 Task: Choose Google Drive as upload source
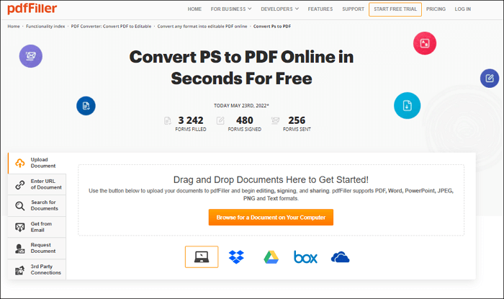(x=271, y=257)
